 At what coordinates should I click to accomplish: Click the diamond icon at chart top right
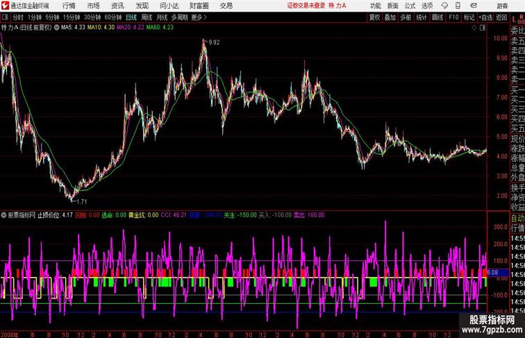tap(474, 28)
